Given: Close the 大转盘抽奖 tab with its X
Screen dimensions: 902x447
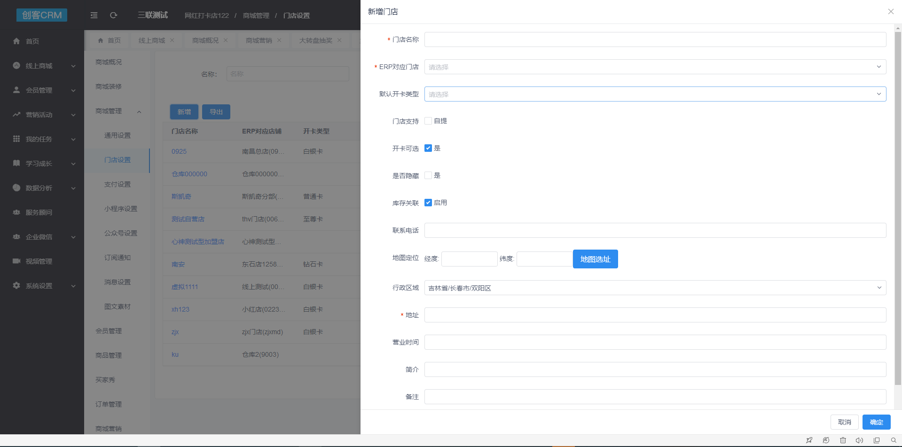Looking at the screenshot, I should point(339,40).
